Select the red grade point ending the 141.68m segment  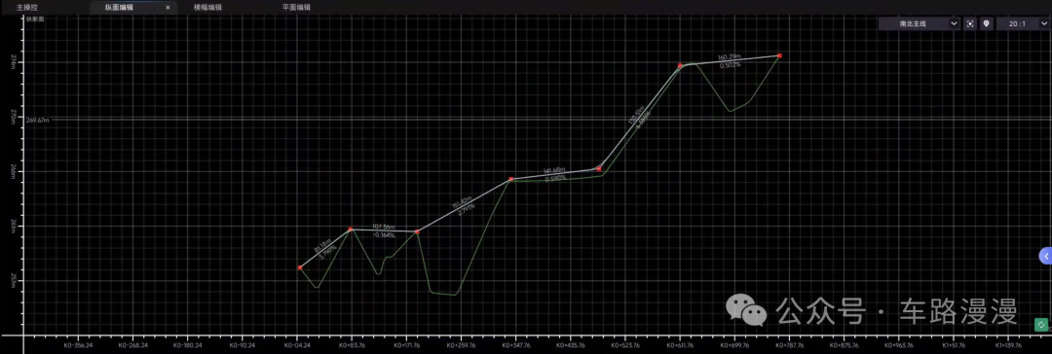click(599, 168)
